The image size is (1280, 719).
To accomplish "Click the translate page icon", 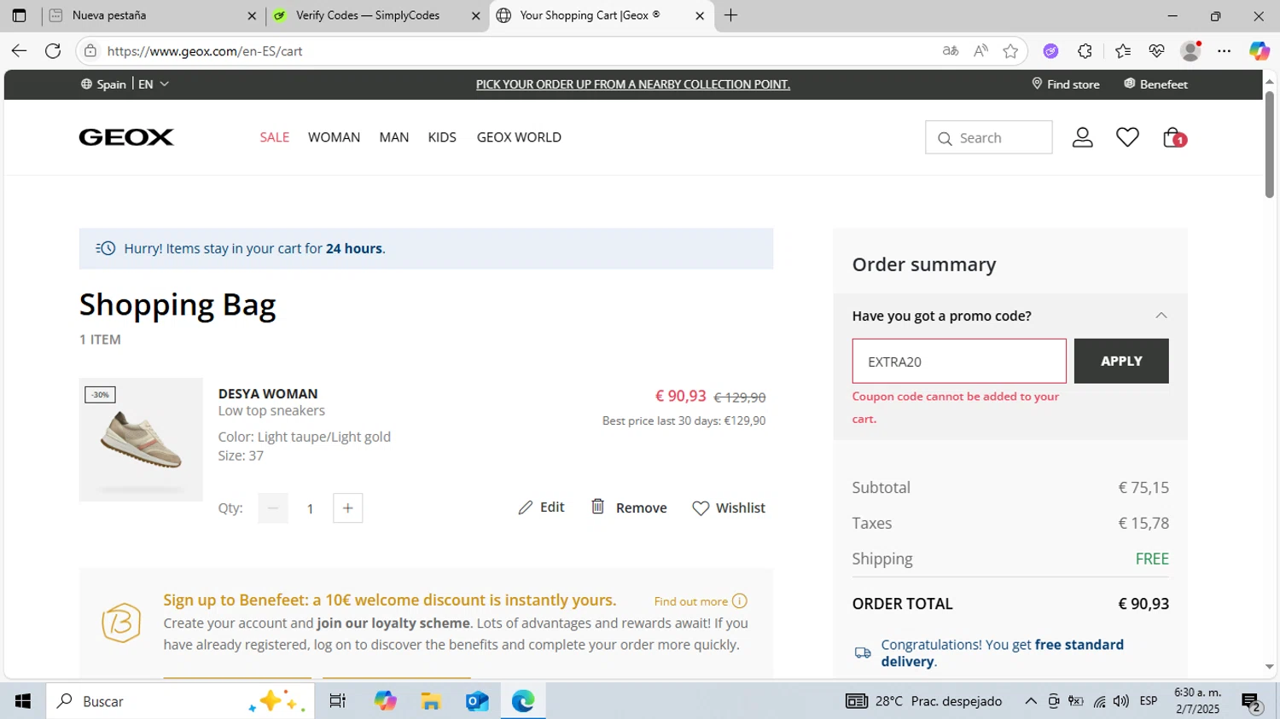I will coord(950,51).
